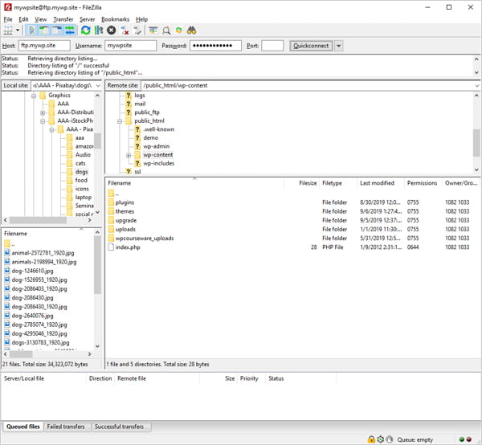Collapse the AAA-iStockPh local folder
The height and width of the screenshot is (445, 482).
point(43,121)
